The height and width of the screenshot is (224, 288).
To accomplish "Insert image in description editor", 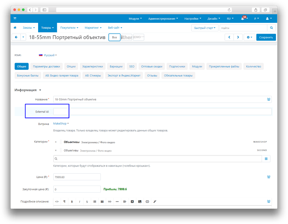I will 140,202.
